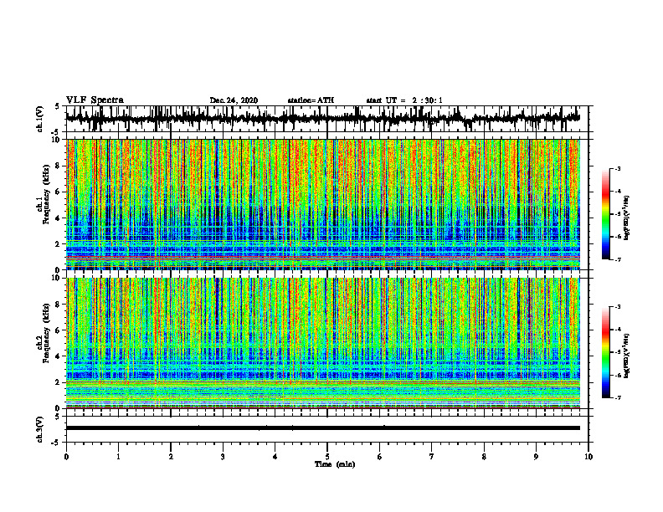Click the ch.1 frequency tick "6"
Image resolution: width=663 pixels, height=512 pixels.
[x=59, y=192]
